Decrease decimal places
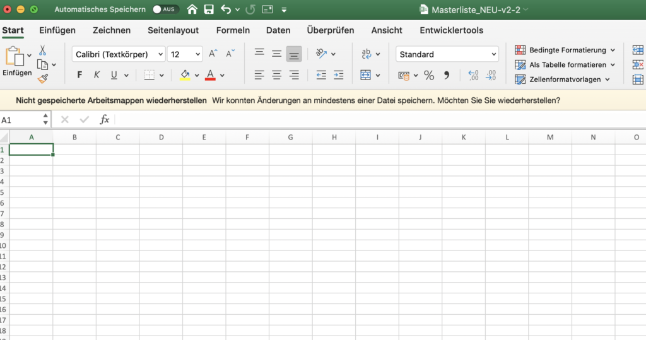This screenshot has width=646, height=340. pyautogui.click(x=491, y=75)
